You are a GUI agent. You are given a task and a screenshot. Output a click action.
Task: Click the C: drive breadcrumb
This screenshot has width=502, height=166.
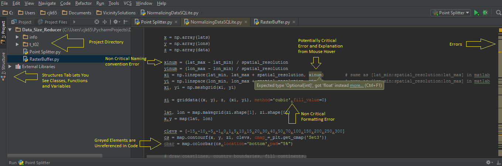[x=8, y=13]
